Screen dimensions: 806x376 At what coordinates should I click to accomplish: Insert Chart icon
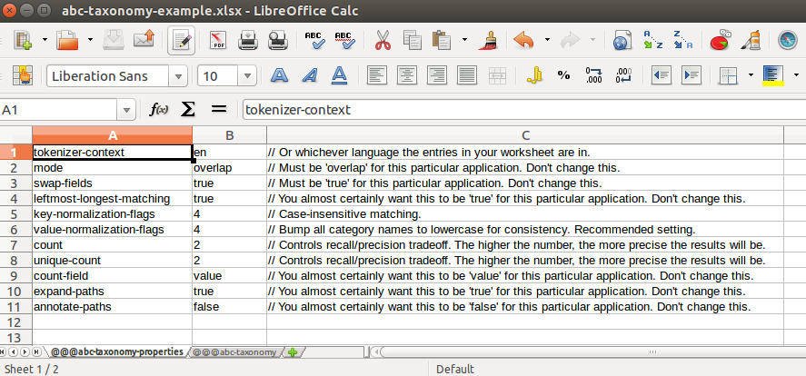pyautogui.click(x=721, y=40)
